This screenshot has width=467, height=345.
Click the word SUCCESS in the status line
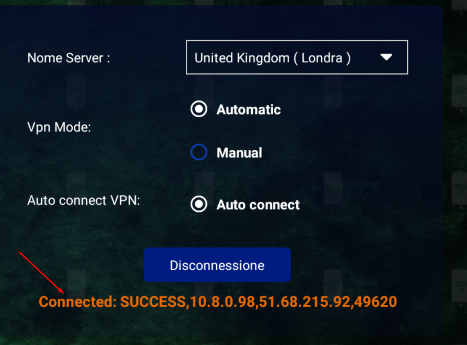pyautogui.click(x=152, y=302)
